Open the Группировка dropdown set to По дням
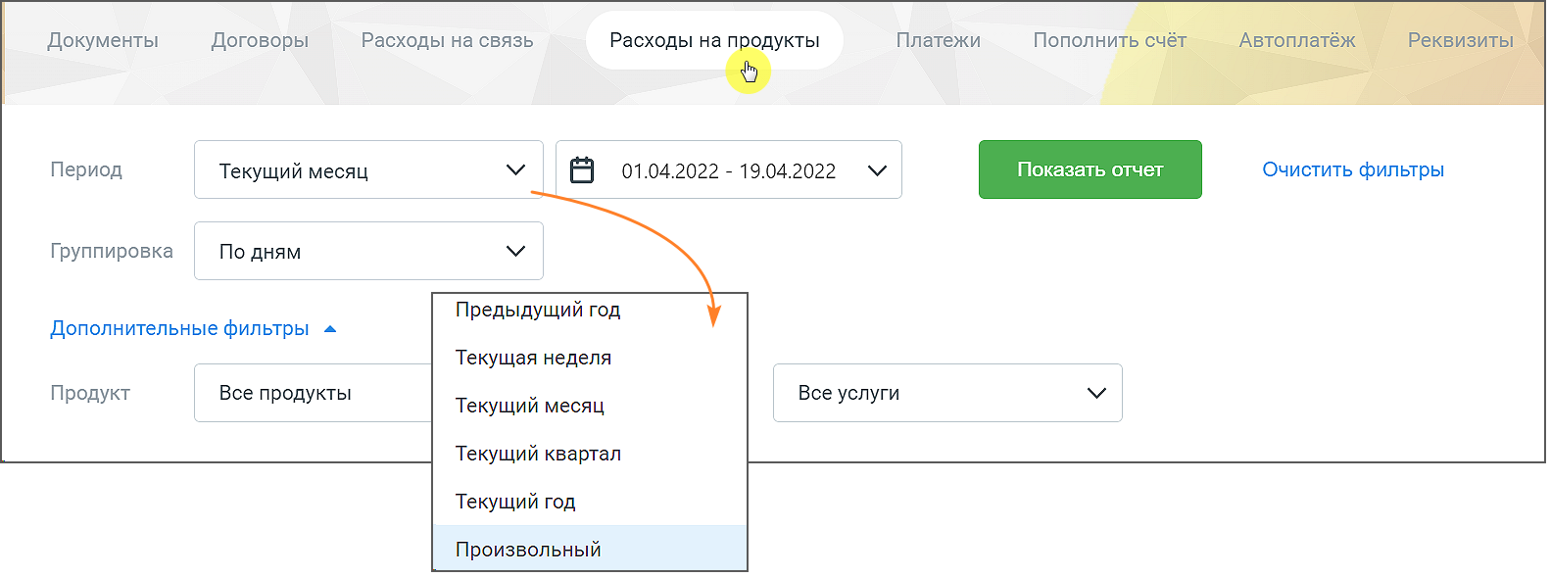Viewport: 1550px width, 577px height. click(x=368, y=251)
